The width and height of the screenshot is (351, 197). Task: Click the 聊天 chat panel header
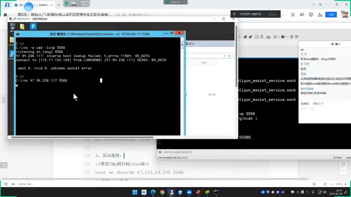(x=336, y=44)
